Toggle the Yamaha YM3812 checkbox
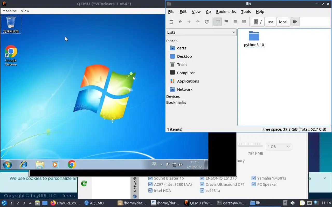The width and height of the screenshot is (332, 207). [254, 178]
